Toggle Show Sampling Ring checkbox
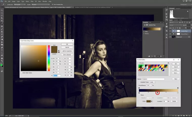The width and height of the screenshot is (192, 117). click(x=53, y=4)
